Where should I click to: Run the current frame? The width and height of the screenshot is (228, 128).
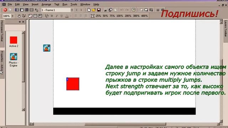[146, 10]
